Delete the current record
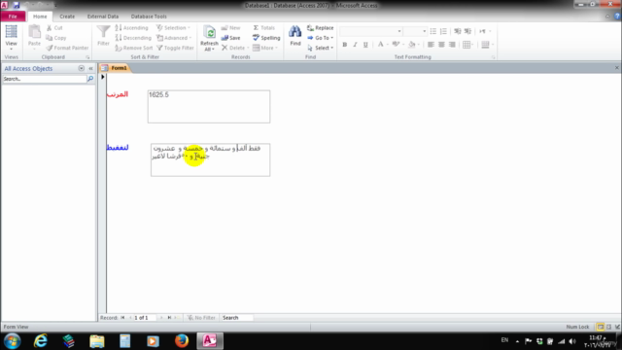 [235, 48]
